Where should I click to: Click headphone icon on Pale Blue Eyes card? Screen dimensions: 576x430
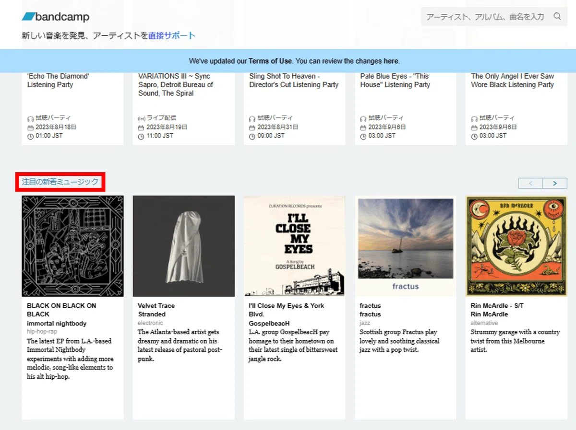[363, 118]
